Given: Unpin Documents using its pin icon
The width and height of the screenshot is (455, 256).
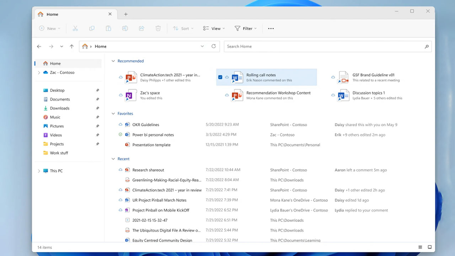Looking at the screenshot, I should tap(97, 99).
